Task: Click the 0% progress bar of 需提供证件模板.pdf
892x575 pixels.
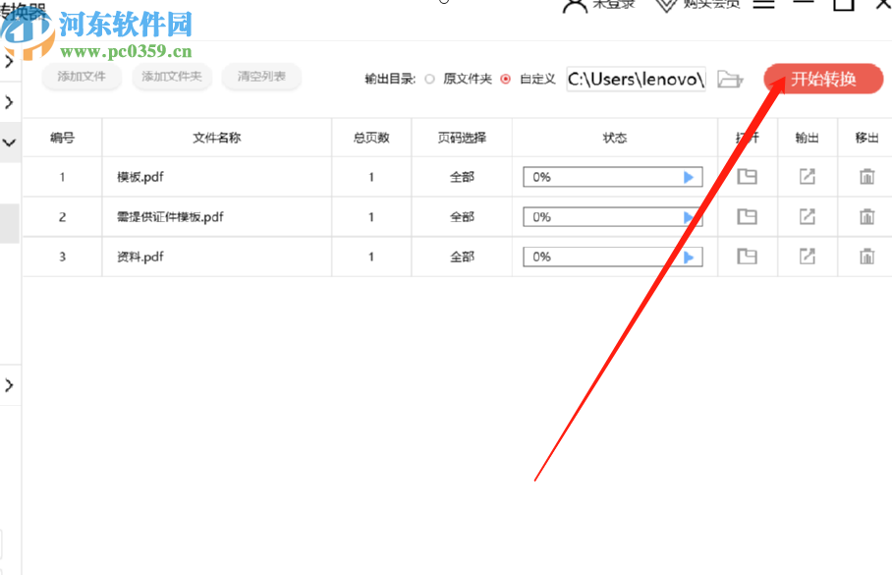Action: pyautogui.click(x=612, y=216)
